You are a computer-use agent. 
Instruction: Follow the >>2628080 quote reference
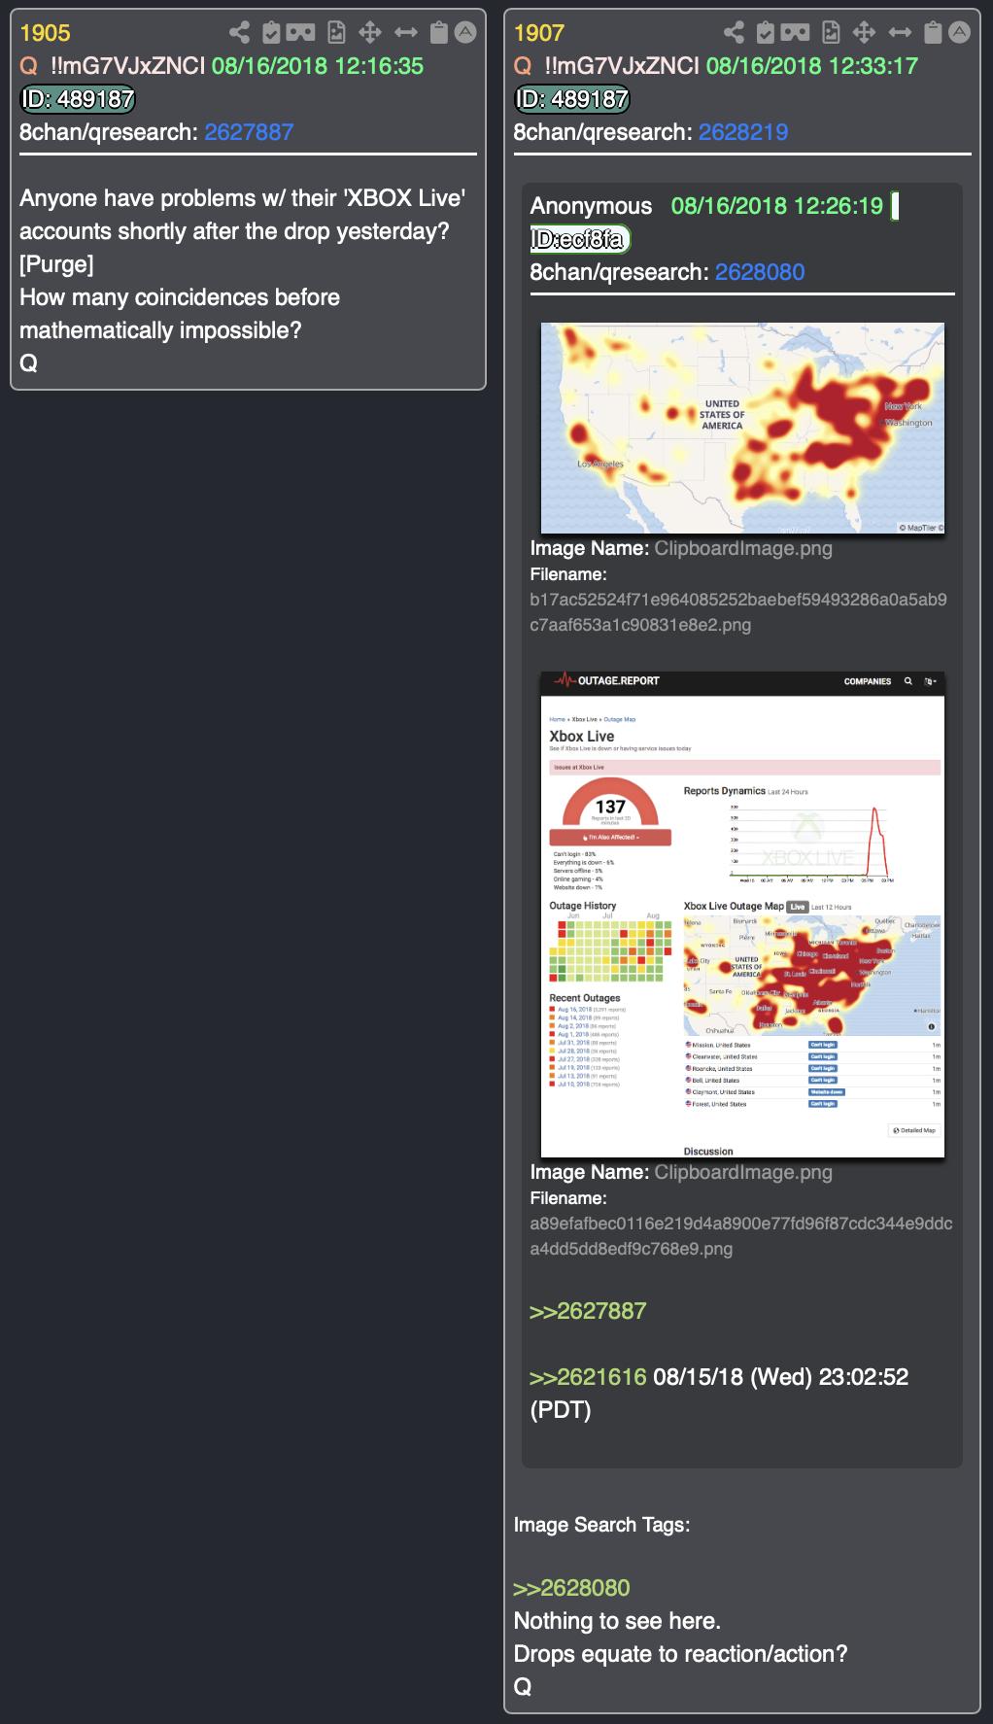point(572,1588)
